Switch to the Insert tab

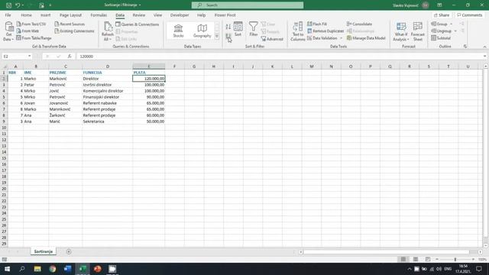point(45,15)
